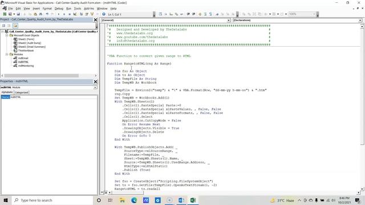Open the Tools menu
365x205 pixels.
[x=78, y=9]
